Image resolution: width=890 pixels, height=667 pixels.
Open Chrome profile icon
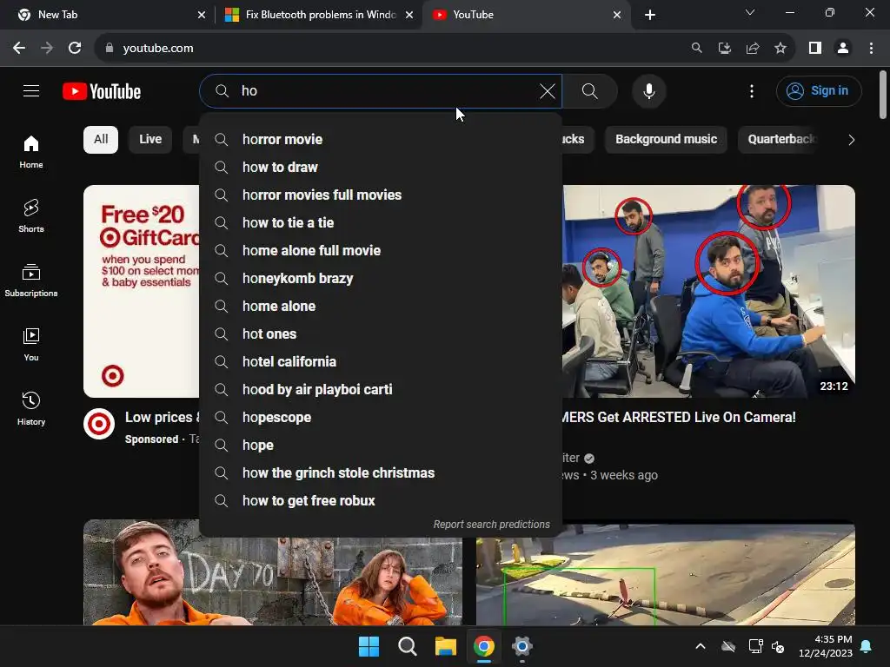click(x=843, y=49)
